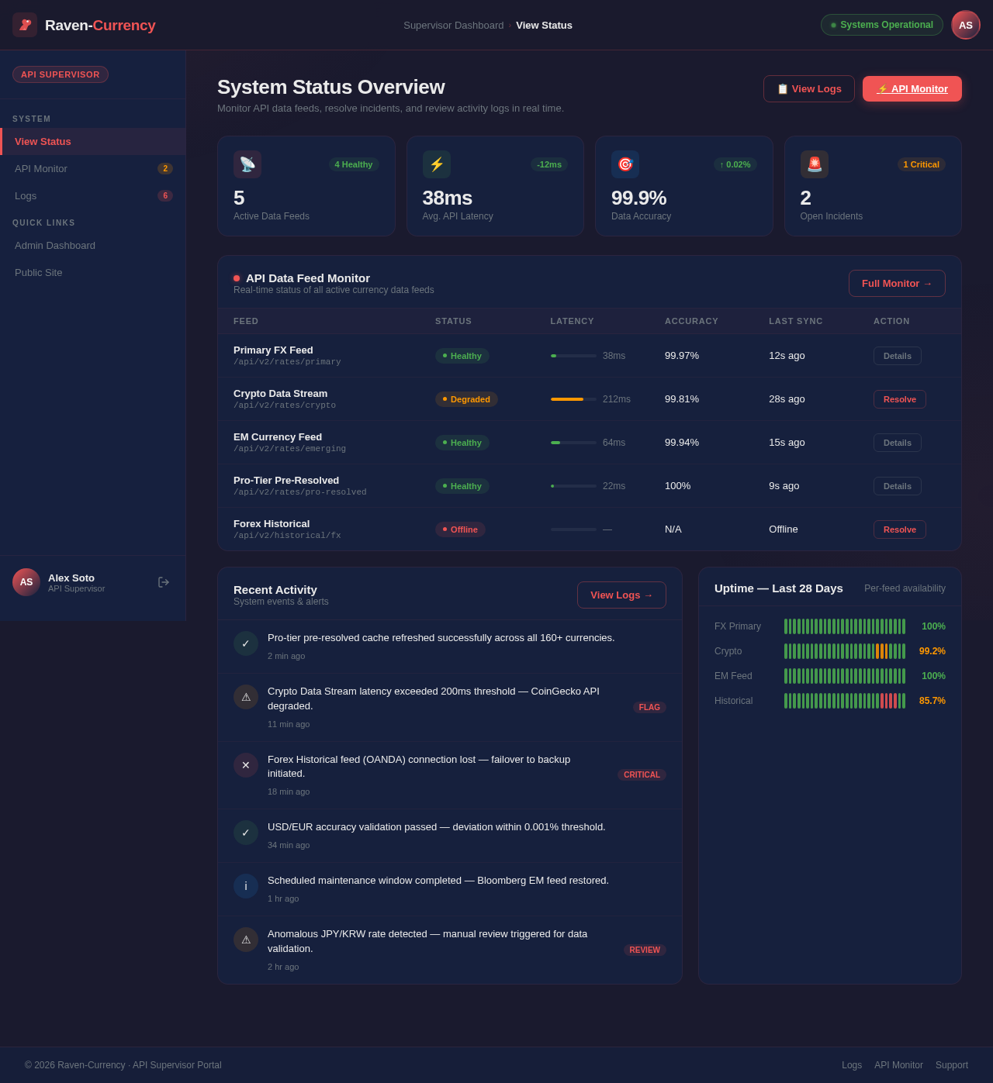The image size is (993, 1083).
Task: Click the target icon on Data Accuracy card
Action: [x=625, y=164]
